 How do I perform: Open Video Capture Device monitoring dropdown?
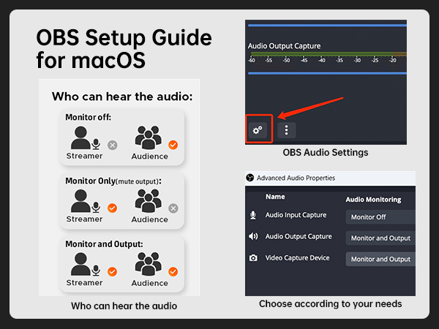(x=380, y=259)
